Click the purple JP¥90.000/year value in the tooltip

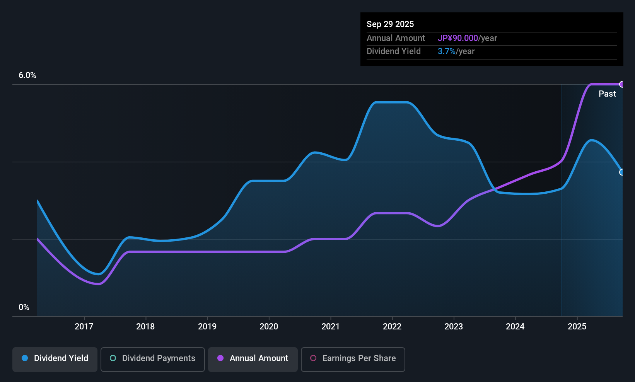pos(458,38)
